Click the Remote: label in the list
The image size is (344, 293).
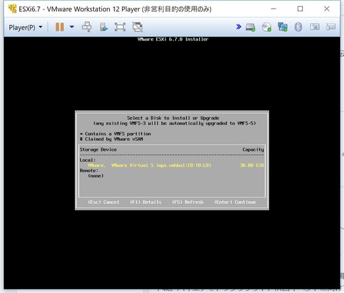[x=89, y=171]
